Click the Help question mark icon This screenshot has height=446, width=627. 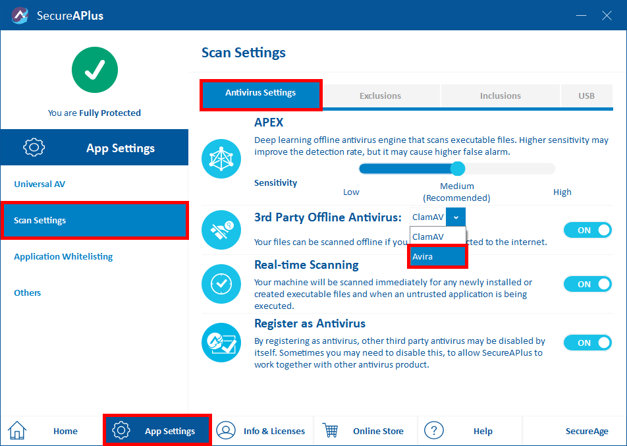(x=434, y=430)
